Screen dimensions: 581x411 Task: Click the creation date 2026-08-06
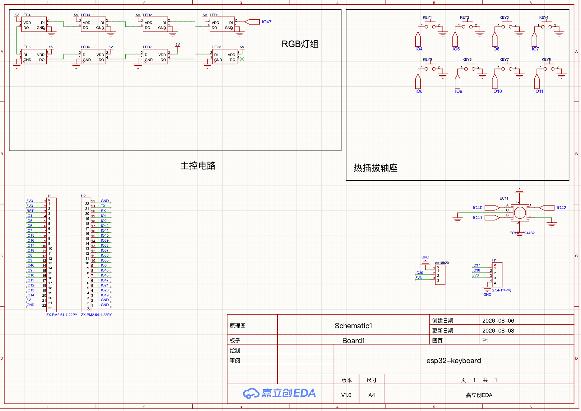tap(498, 321)
